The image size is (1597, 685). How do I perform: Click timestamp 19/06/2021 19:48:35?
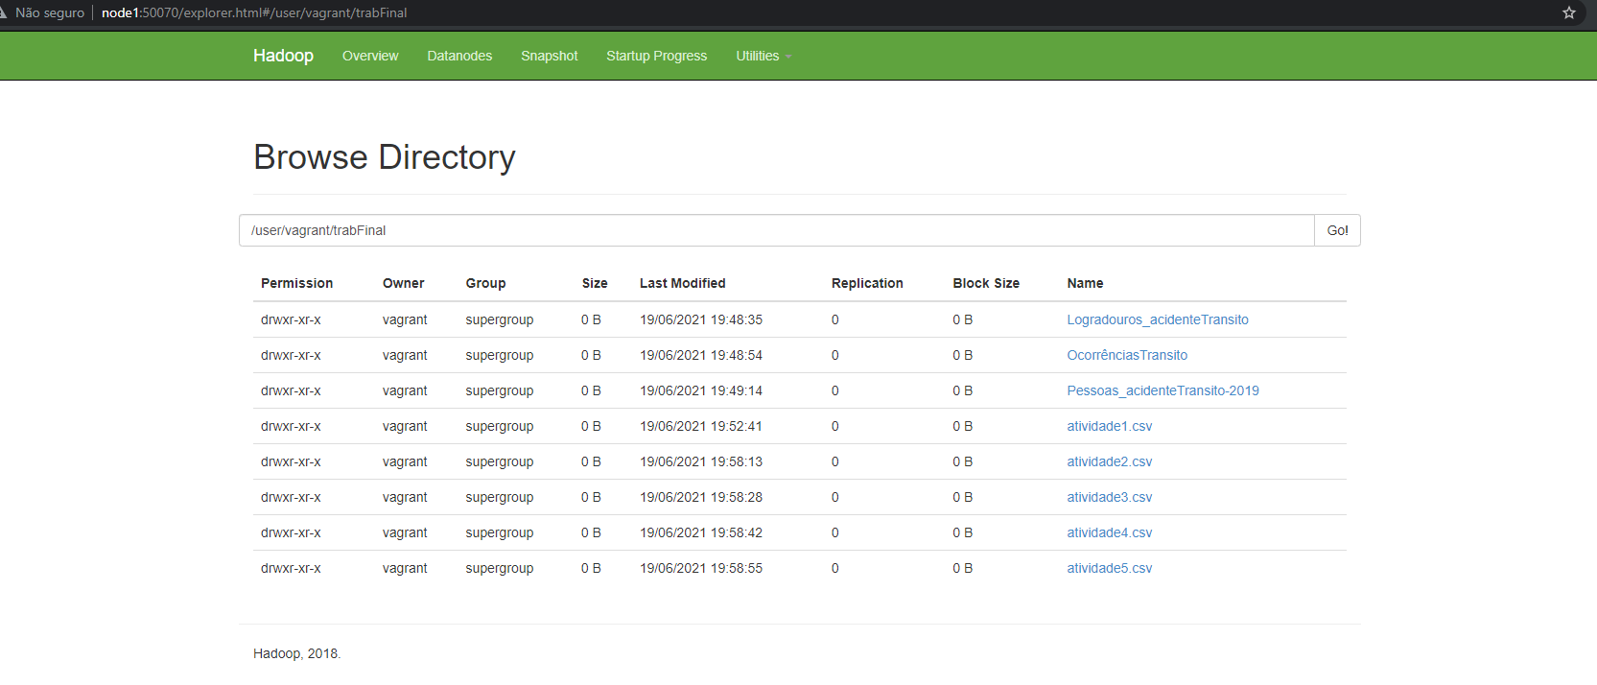point(701,319)
